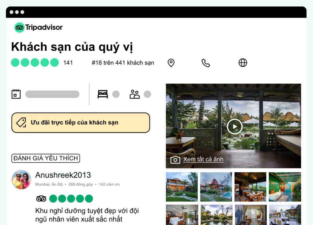
Task: Open "Ưu đãi trực tiếp của khách sạn" button
Action: (81, 122)
